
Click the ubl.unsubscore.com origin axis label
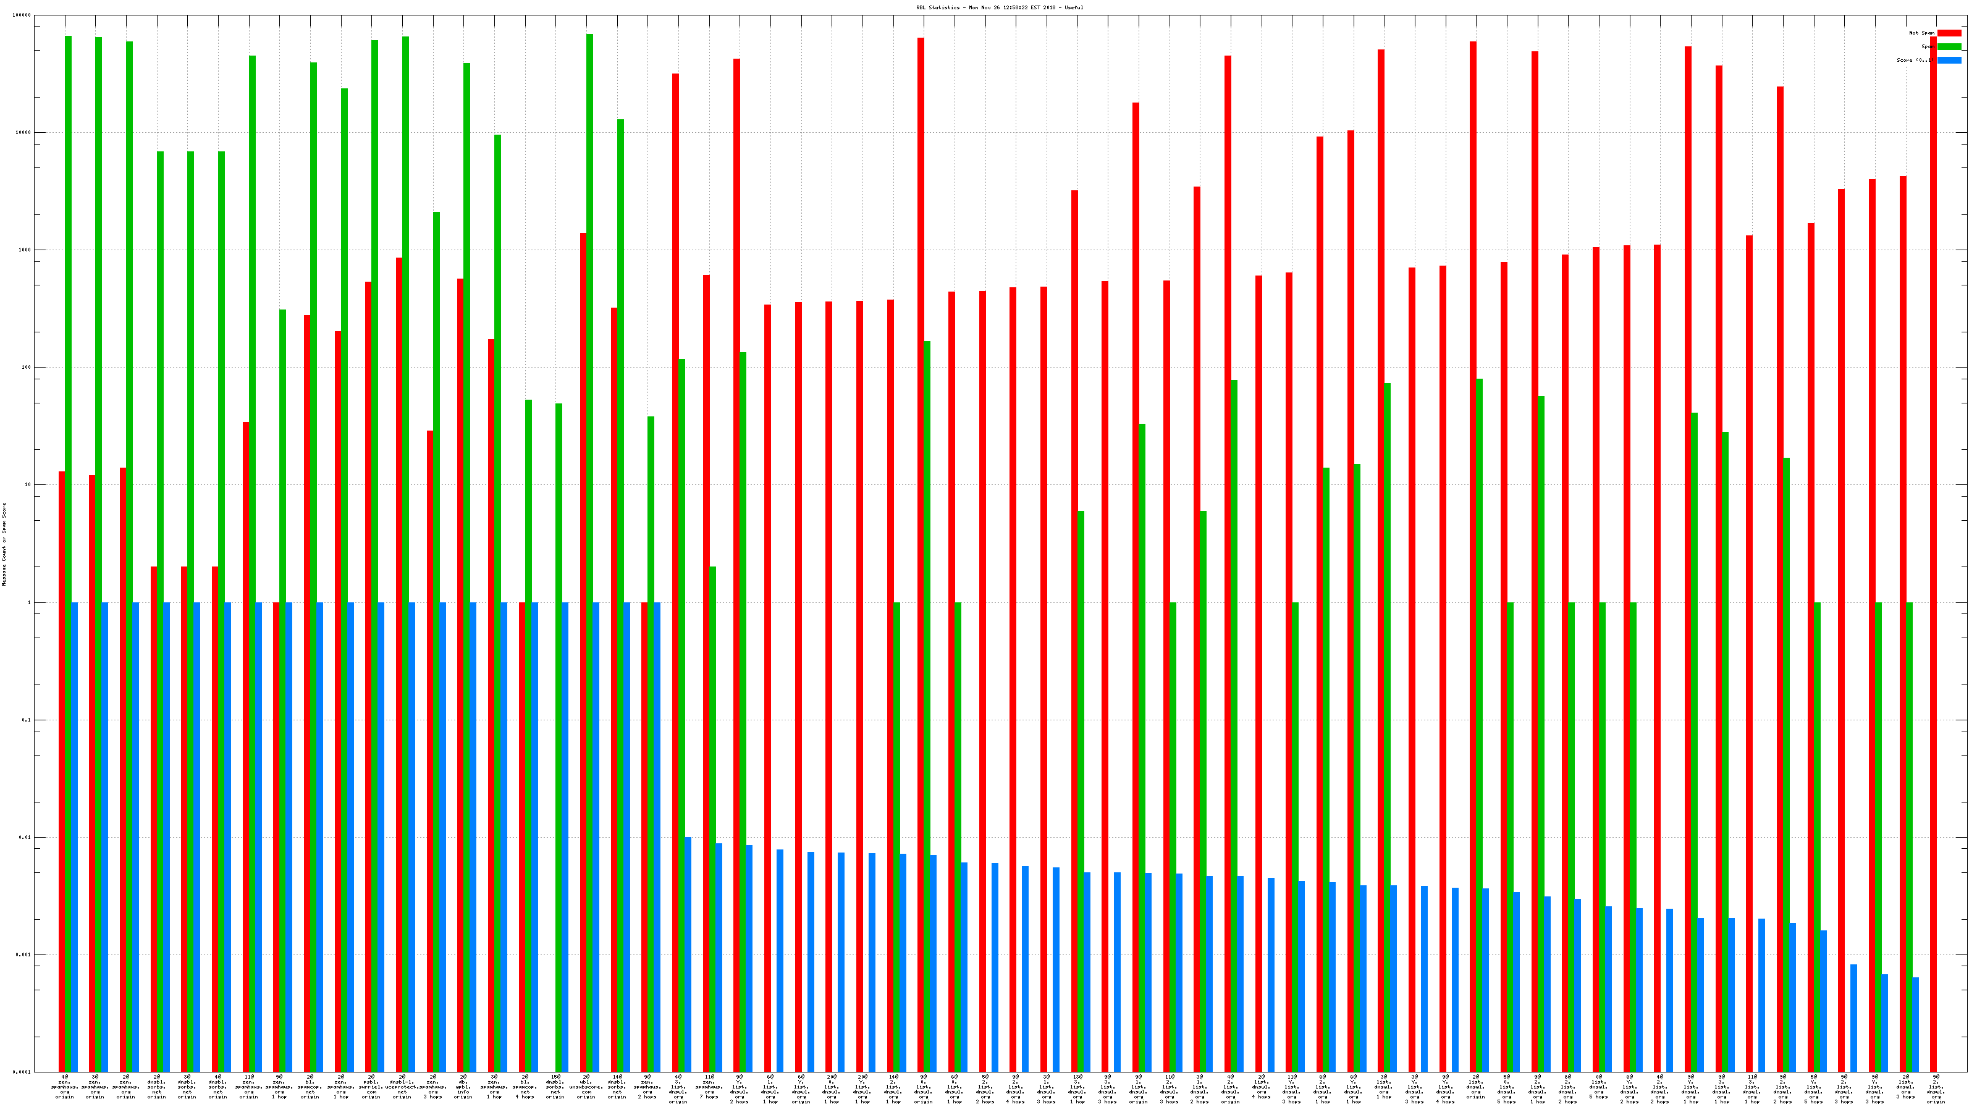pos(586,1087)
